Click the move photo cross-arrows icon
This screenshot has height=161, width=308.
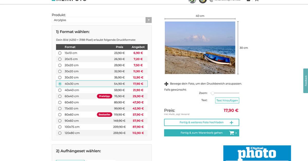[x=166, y=84]
